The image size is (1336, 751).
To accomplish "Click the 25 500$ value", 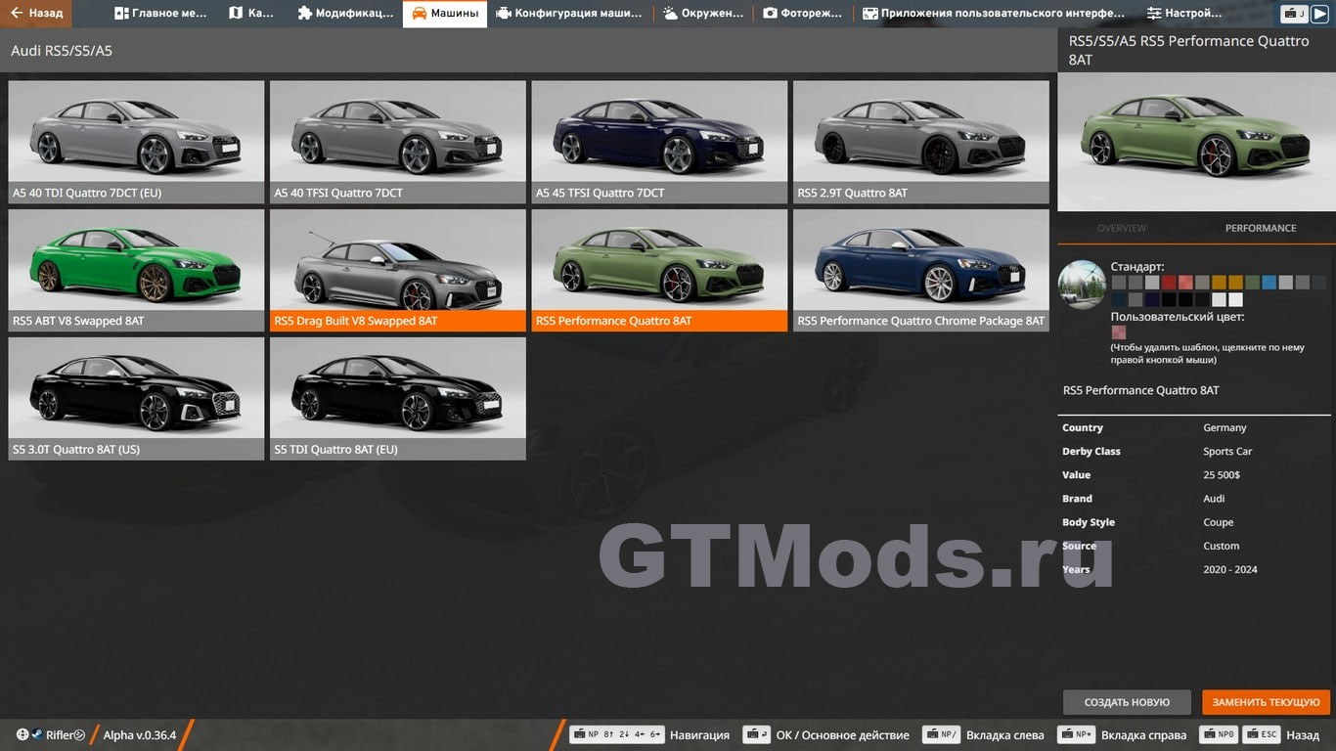I will click(1222, 474).
